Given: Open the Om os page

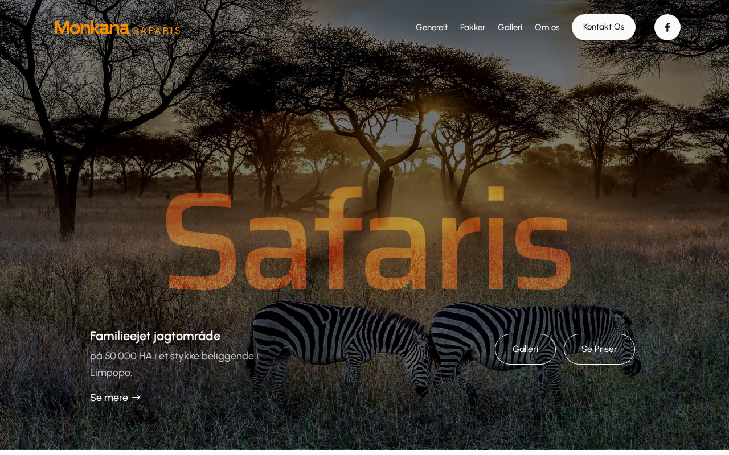Looking at the screenshot, I should tap(547, 27).
